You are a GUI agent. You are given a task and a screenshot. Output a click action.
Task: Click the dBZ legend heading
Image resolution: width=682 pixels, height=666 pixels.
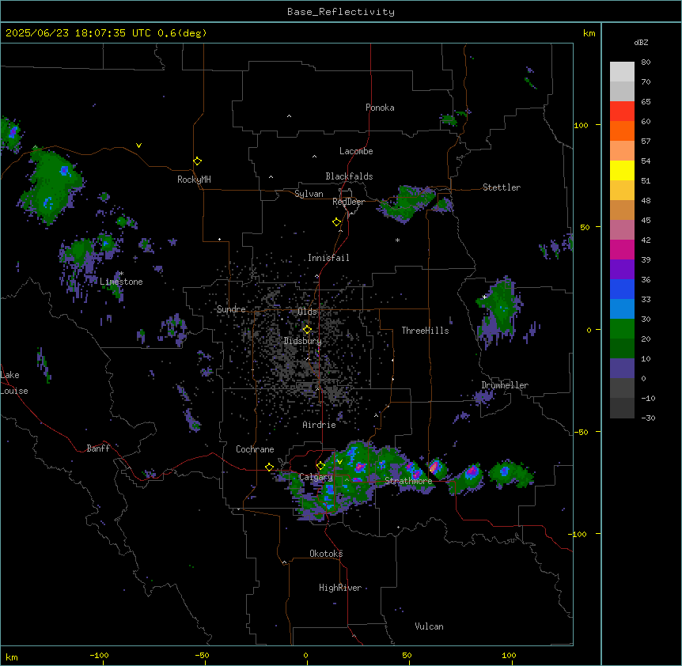pos(641,42)
